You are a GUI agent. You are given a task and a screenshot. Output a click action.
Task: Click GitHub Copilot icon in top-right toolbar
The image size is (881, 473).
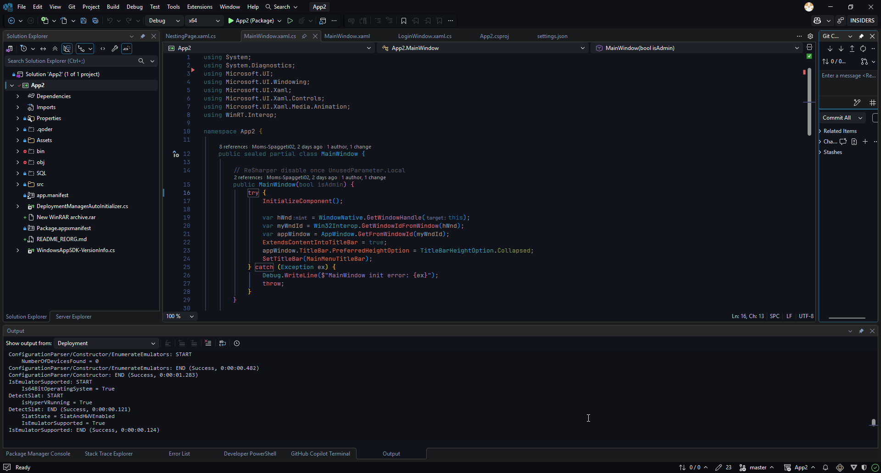pos(817,21)
